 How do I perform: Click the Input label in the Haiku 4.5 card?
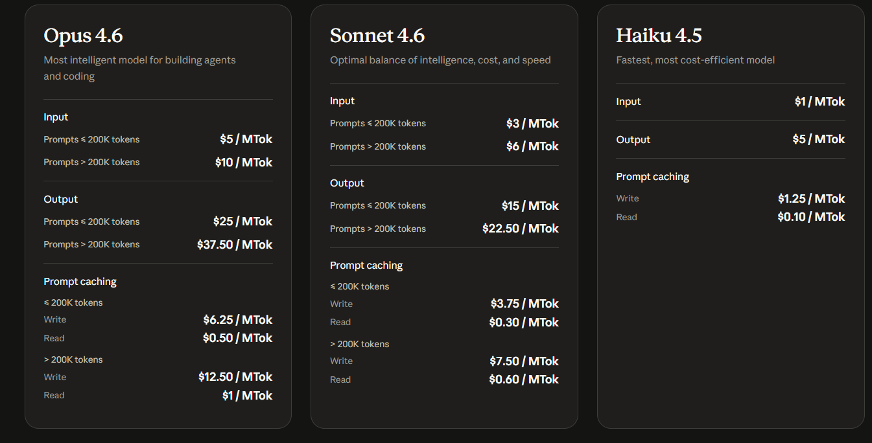tap(628, 102)
